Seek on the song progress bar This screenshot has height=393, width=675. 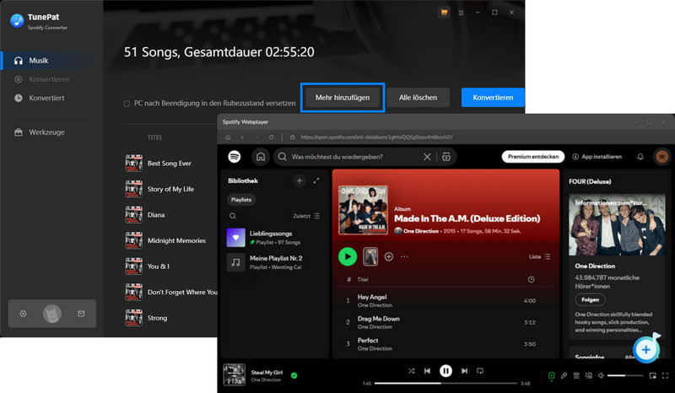click(445, 383)
